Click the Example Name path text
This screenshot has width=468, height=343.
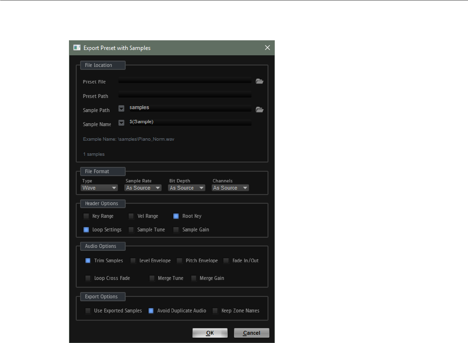click(x=129, y=139)
